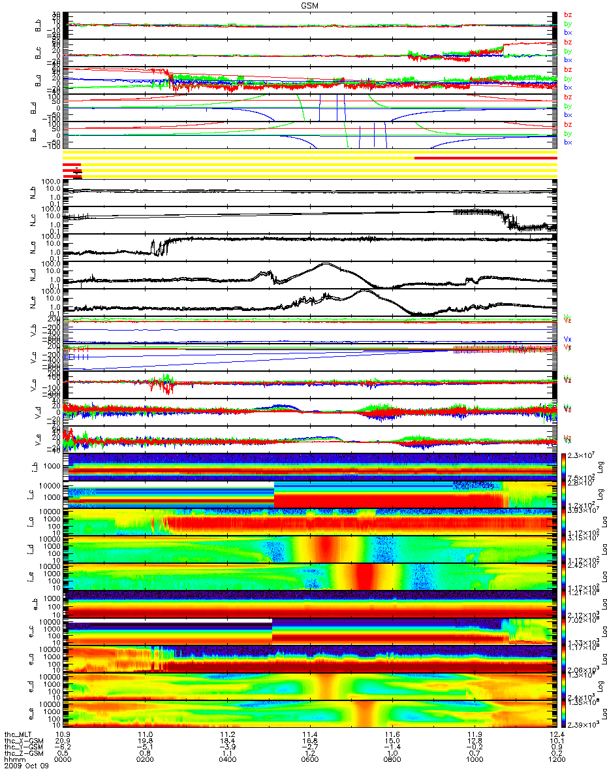Screen dimensions: 607x784
Task: Click the 1200 time tick label
Action: tap(557, 759)
